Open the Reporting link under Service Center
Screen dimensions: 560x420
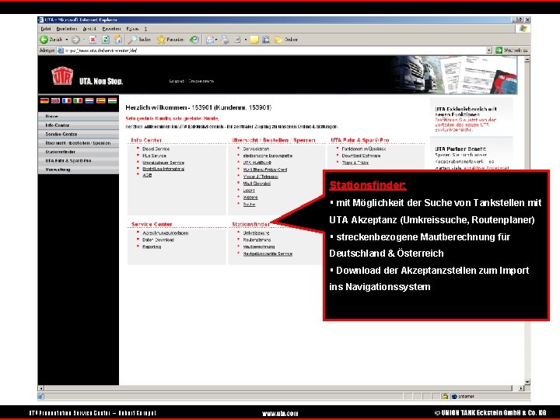[x=152, y=247]
